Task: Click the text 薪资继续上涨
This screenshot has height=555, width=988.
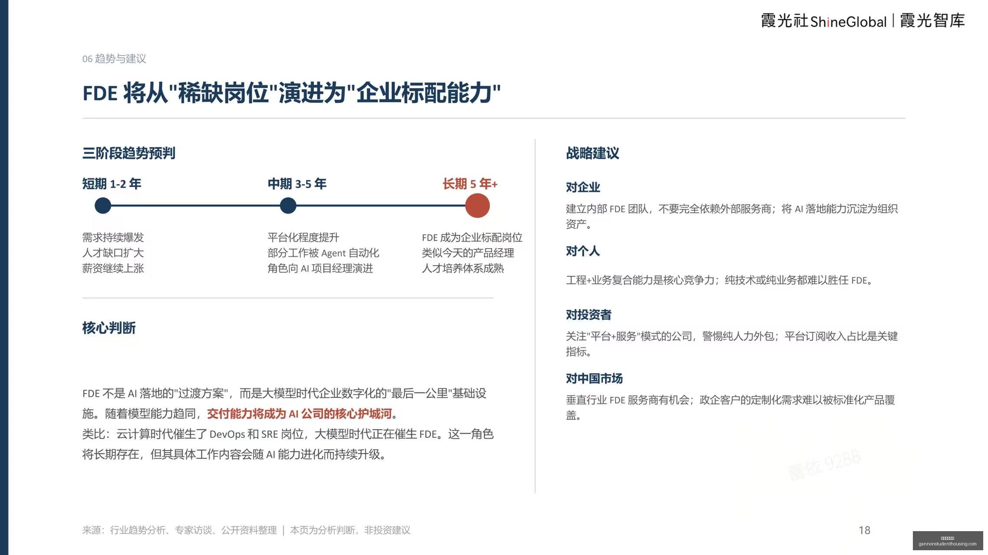Action: click(113, 268)
